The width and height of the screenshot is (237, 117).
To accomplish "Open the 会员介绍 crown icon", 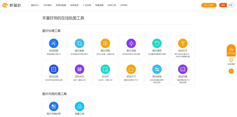I will tap(231, 49).
